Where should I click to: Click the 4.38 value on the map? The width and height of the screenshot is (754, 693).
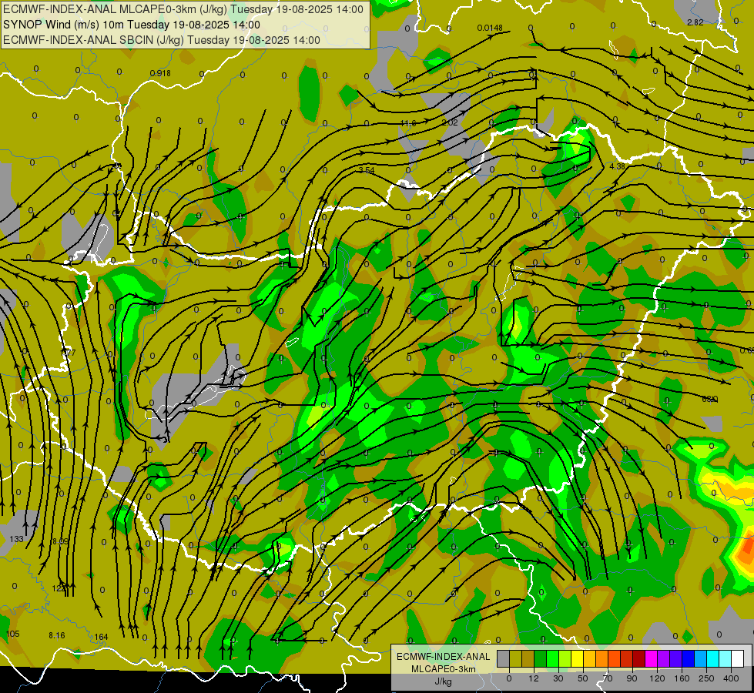617,166
